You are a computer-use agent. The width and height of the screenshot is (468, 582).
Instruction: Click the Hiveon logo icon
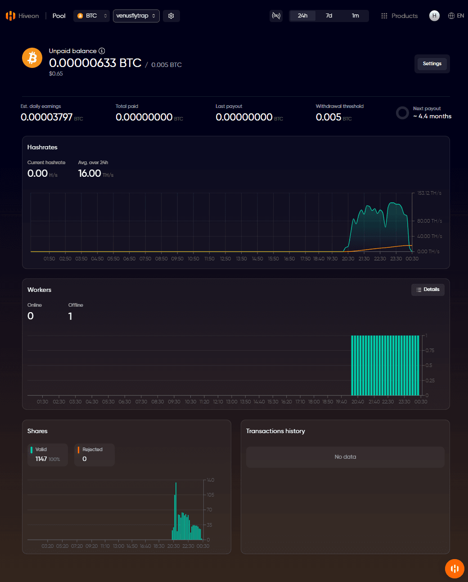(10, 16)
